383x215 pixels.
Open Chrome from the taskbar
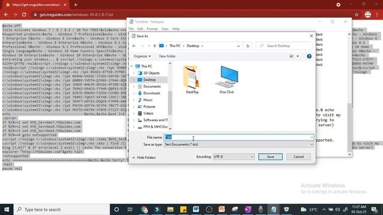[x=144, y=210]
